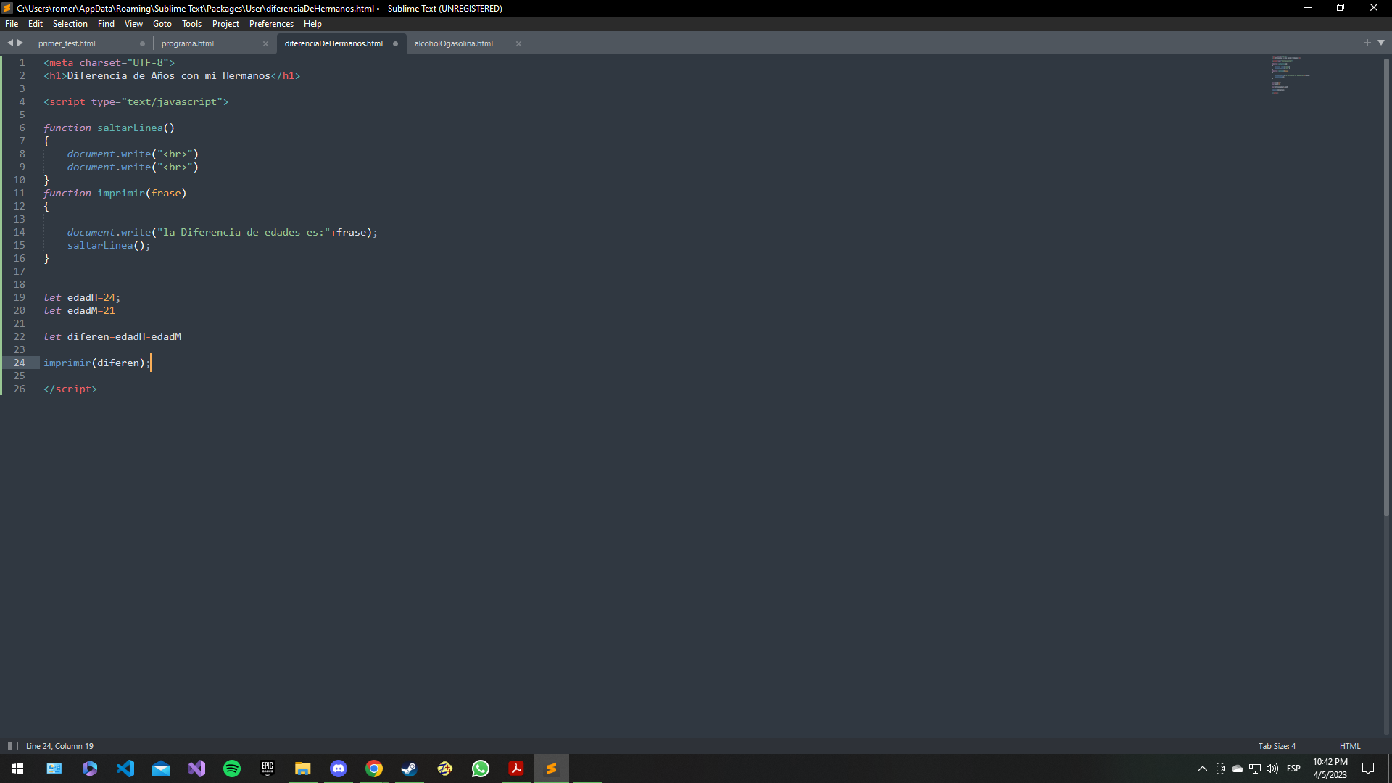Click the Diferencia de Años h1 heading text

click(168, 75)
